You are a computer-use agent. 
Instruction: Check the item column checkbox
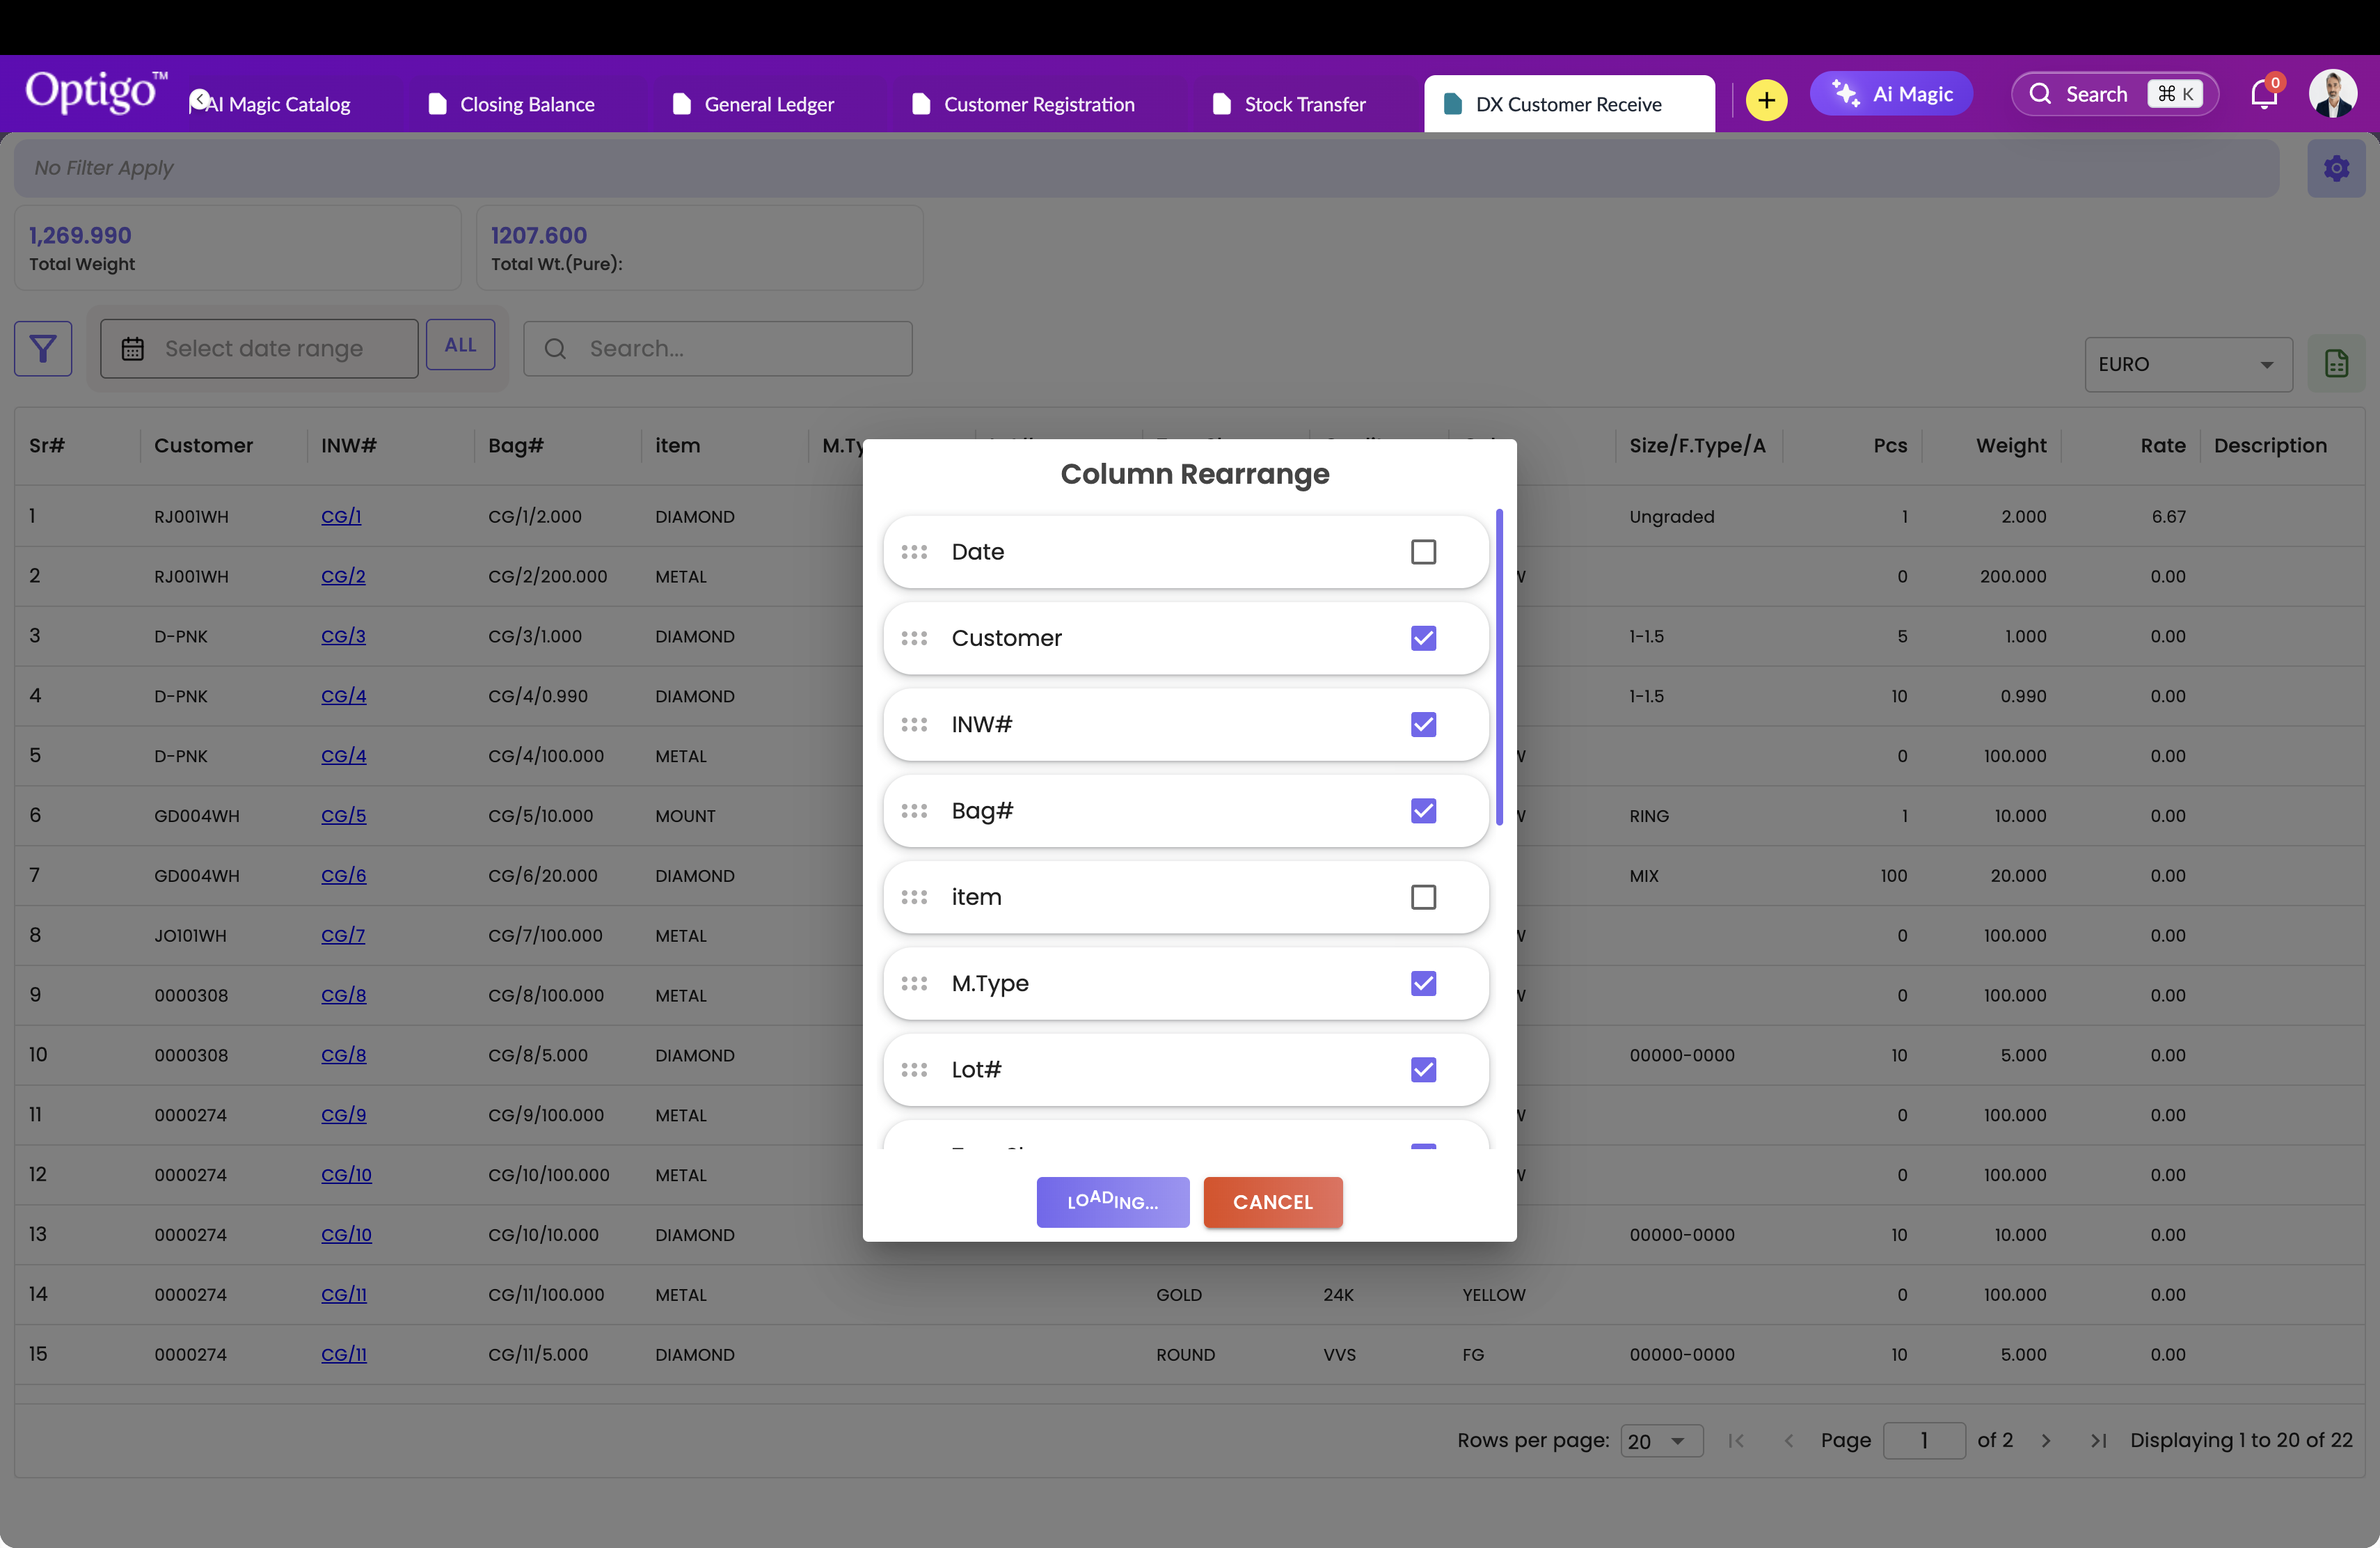tap(1423, 897)
